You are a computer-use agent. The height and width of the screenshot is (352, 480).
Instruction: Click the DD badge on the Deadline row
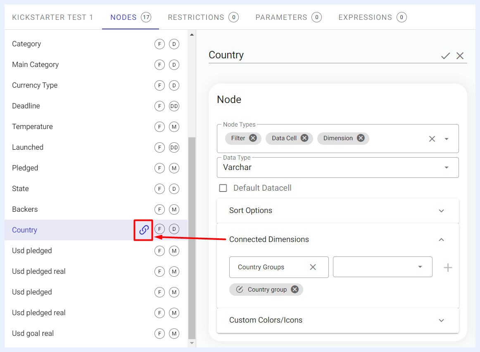[174, 106]
